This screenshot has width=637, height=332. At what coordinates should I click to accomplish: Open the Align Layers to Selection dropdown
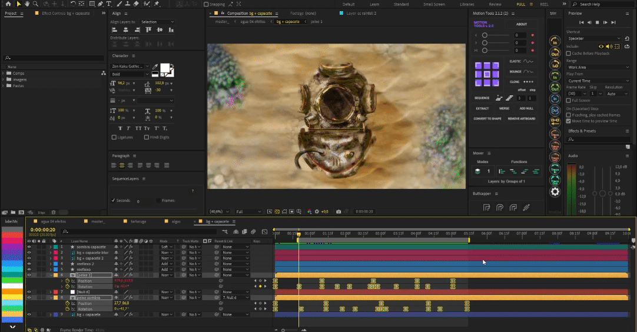157,22
